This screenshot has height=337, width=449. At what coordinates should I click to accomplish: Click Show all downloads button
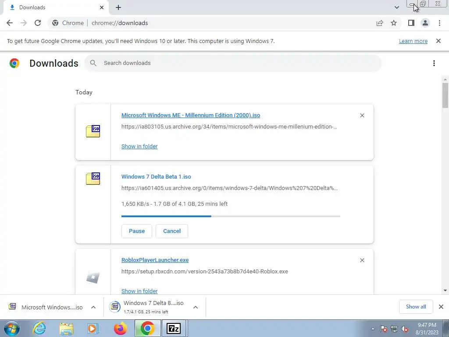click(x=416, y=307)
